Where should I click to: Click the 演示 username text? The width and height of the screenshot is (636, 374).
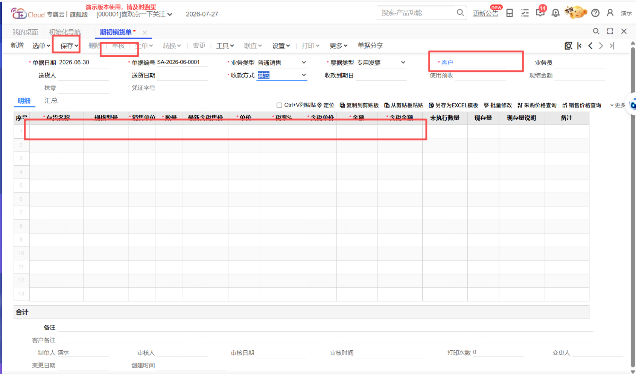626,13
